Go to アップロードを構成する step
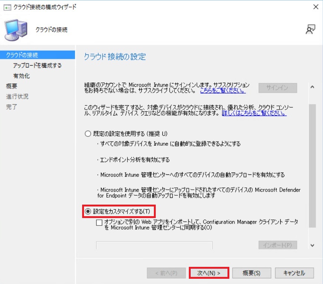 coord(37,66)
